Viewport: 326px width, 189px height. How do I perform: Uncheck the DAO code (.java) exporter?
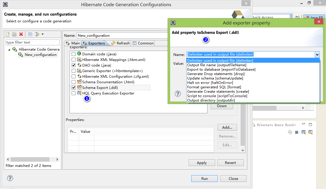(x=73, y=65)
